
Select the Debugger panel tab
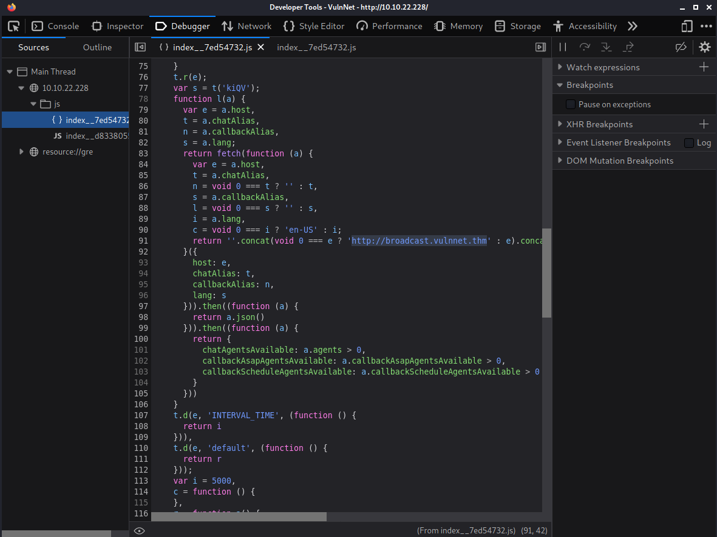coord(183,26)
